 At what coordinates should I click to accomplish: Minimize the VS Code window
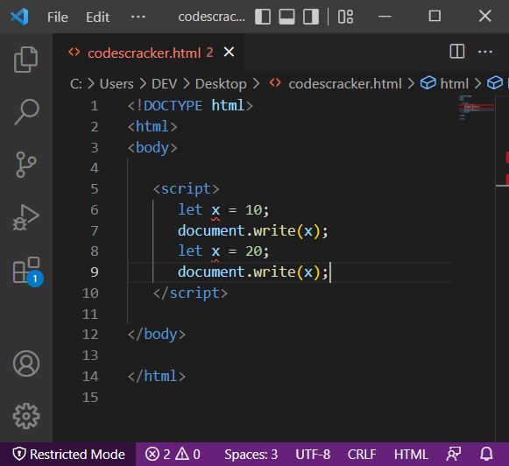tap(385, 17)
